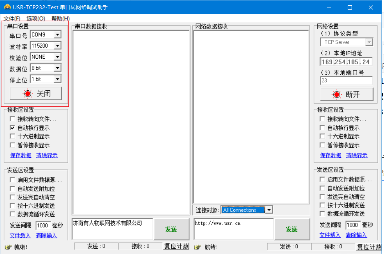Click the serial 复位计数 reset counter button
This screenshot has width=384, height=254.
(x=176, y=246)
